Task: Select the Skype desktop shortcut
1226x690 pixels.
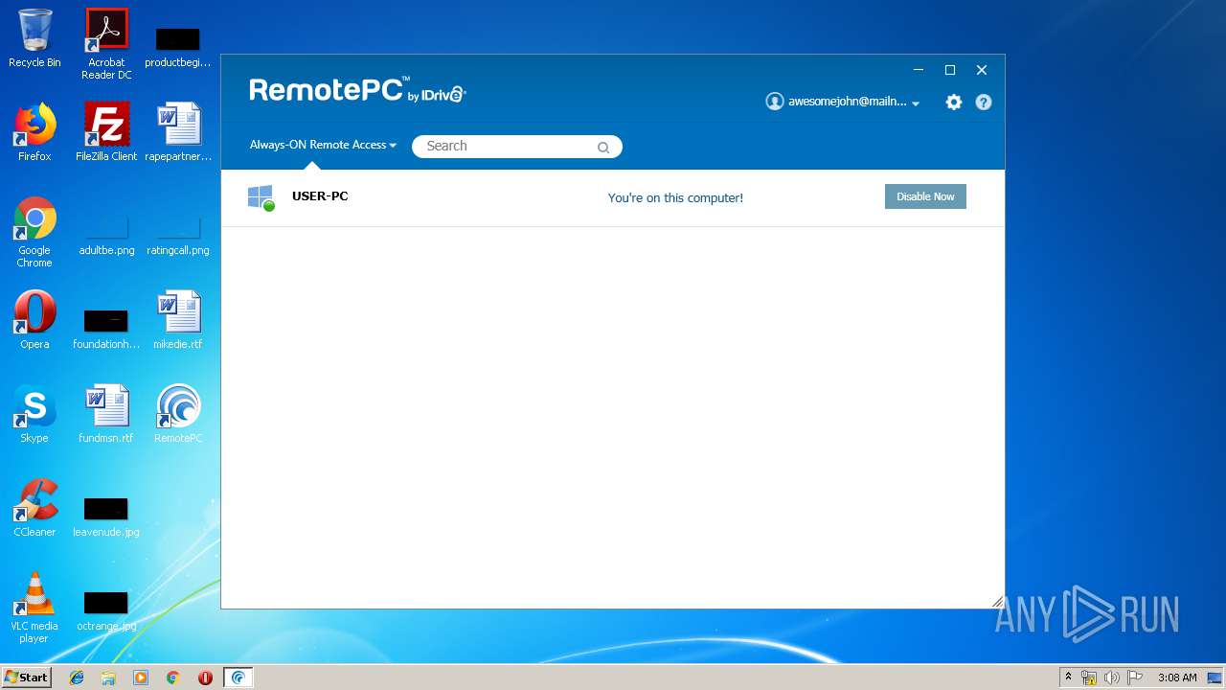Action: 34,414
